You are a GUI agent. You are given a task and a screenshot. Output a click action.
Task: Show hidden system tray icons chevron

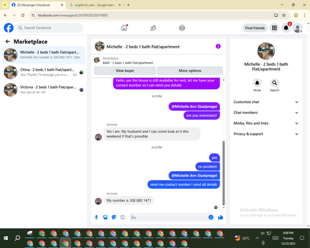[257, 238]
